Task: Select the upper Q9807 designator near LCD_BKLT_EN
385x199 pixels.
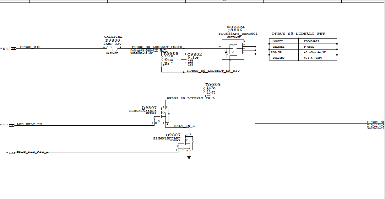Action: coord(149,108)
